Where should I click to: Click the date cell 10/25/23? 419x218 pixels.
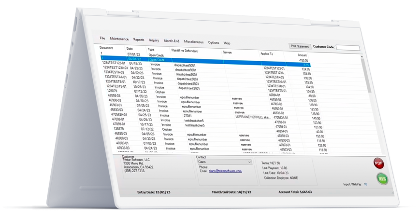pyautogui.click(x=139, y=87)
